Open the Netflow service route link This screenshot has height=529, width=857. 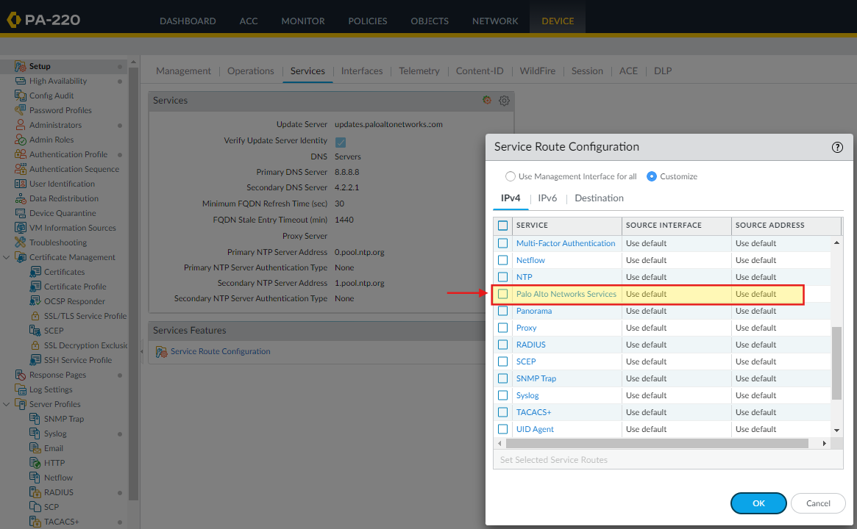click(x=530, y=259)
